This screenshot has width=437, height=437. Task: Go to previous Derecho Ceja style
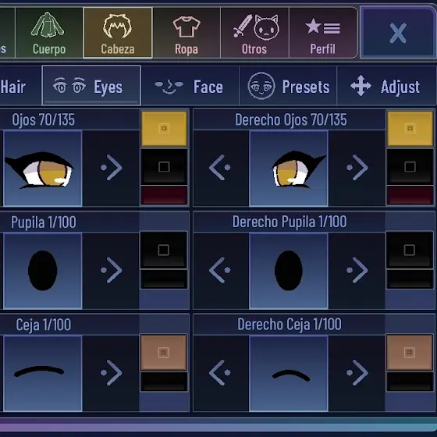[x=220, y=373]
